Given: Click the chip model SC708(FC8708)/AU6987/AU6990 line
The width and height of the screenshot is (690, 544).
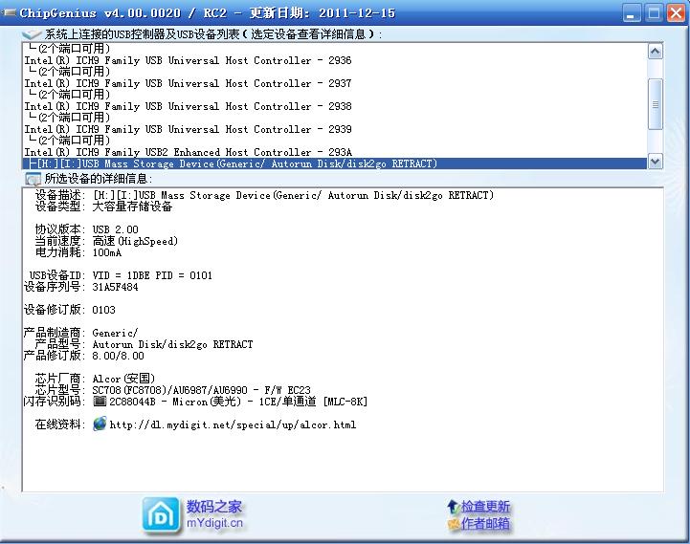Looking at the screenshot, I should point(201,390).
